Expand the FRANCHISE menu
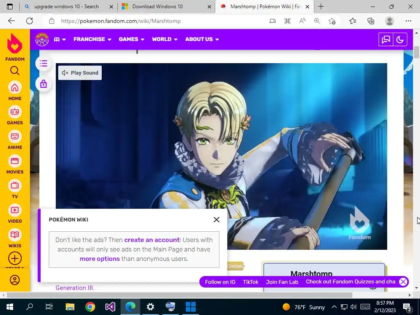Image resolution: width=420 pixels, height=315 pixels. (92, 39)
